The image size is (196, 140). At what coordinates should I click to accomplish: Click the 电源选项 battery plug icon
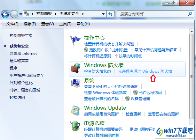coord(75,126)
